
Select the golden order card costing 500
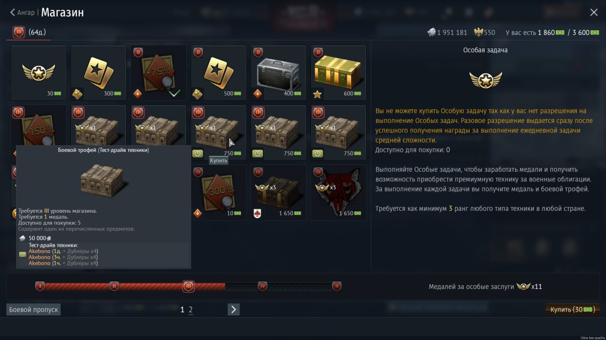pos(219,73)
